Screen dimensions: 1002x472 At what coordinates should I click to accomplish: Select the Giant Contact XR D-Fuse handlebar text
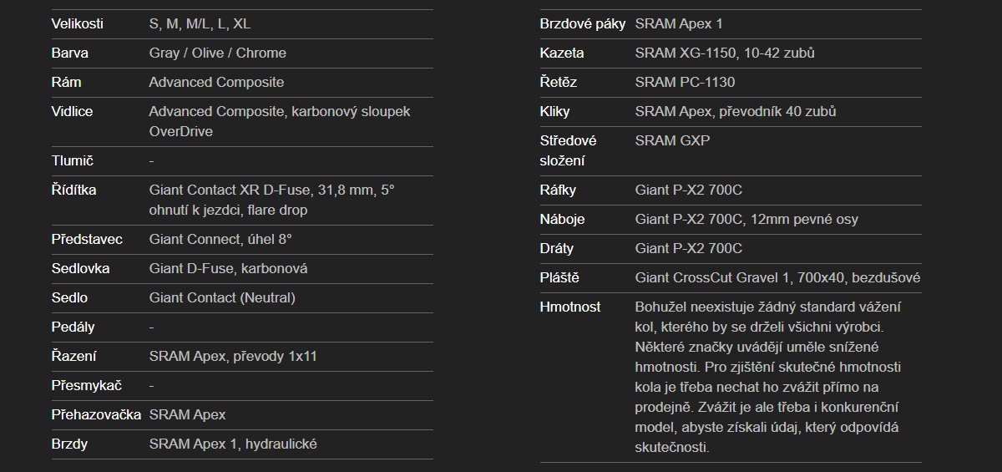(x=271, y=190)
